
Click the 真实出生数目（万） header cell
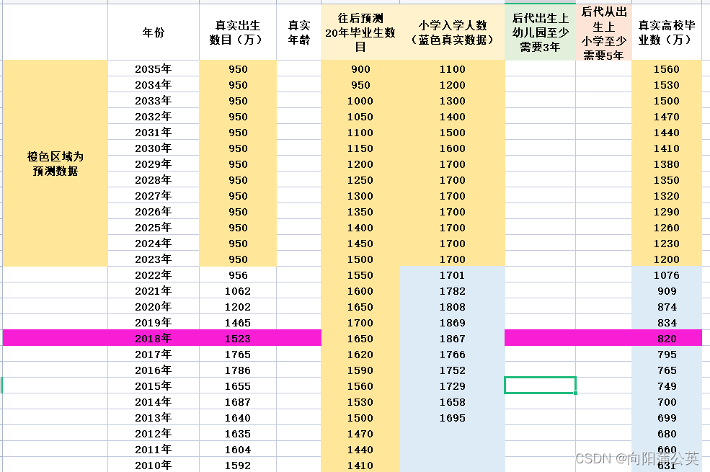236,32
